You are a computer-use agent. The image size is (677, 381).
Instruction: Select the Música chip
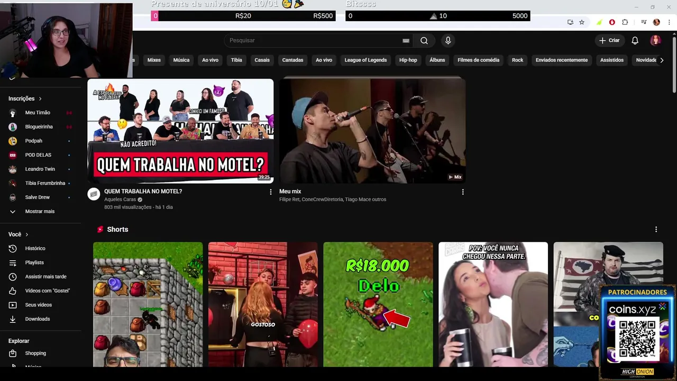click(x=181, y=60)
